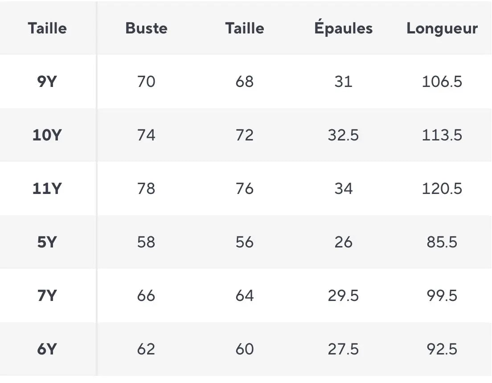This screenshot has width=492, height=383.
Task: Select the 7Y size row label
Action: [47, 296]
